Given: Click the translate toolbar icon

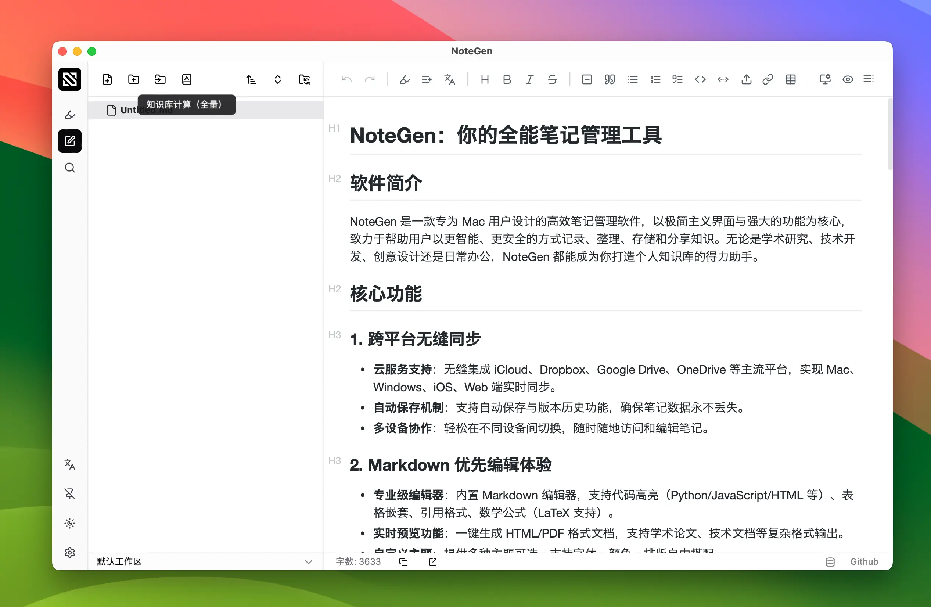Looking at the screenshot, I should click(x=450, y=79).
